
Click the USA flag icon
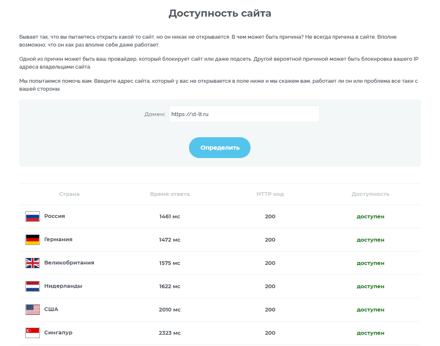32,310
